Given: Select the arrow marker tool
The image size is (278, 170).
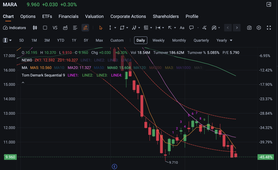Looking at the screenshot, I should tap(170, 28).
